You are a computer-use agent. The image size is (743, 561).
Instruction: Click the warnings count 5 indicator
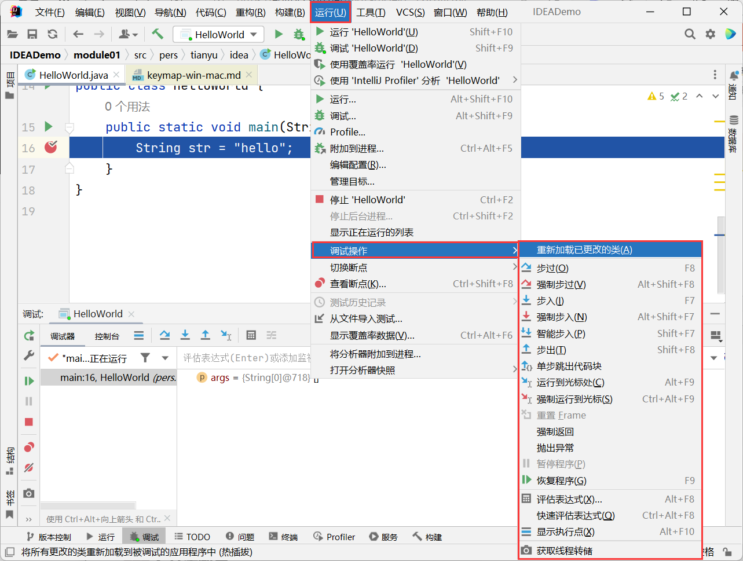click(656, 96)
